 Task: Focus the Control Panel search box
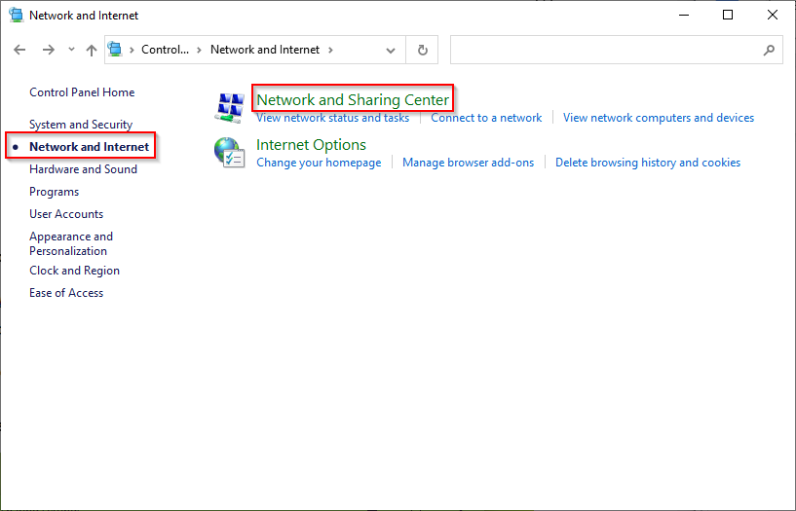(604, 50)
